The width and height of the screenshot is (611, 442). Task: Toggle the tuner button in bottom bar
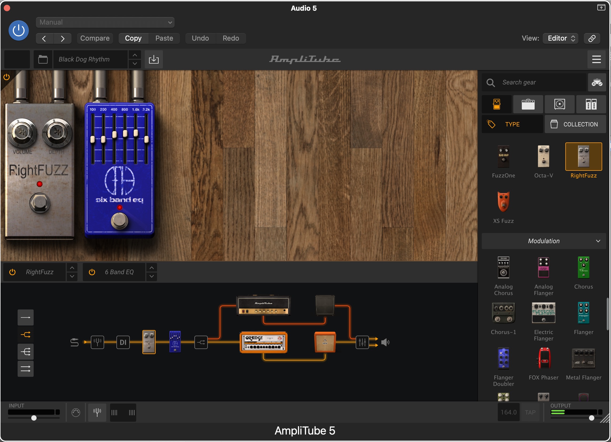[x=97, y=412]
